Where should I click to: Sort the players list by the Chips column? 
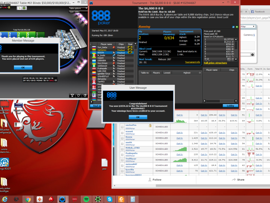(x=121, y=44)
